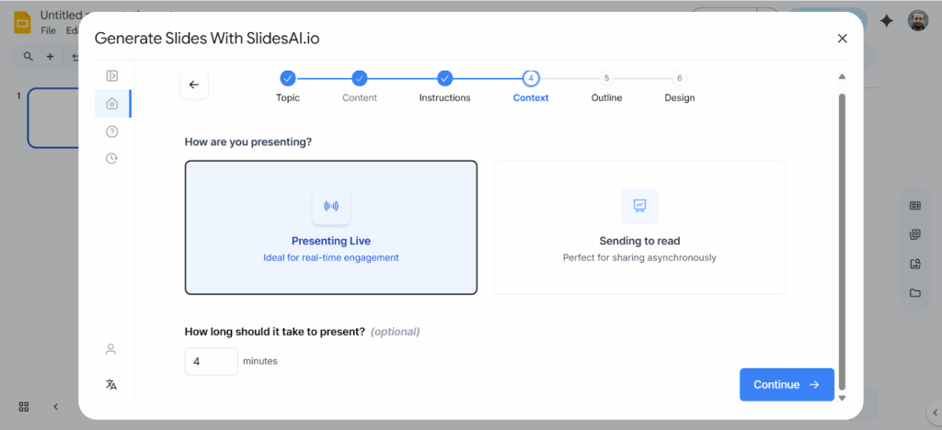
Task: Open the home icon in sidebar
Action: point(111,104)
